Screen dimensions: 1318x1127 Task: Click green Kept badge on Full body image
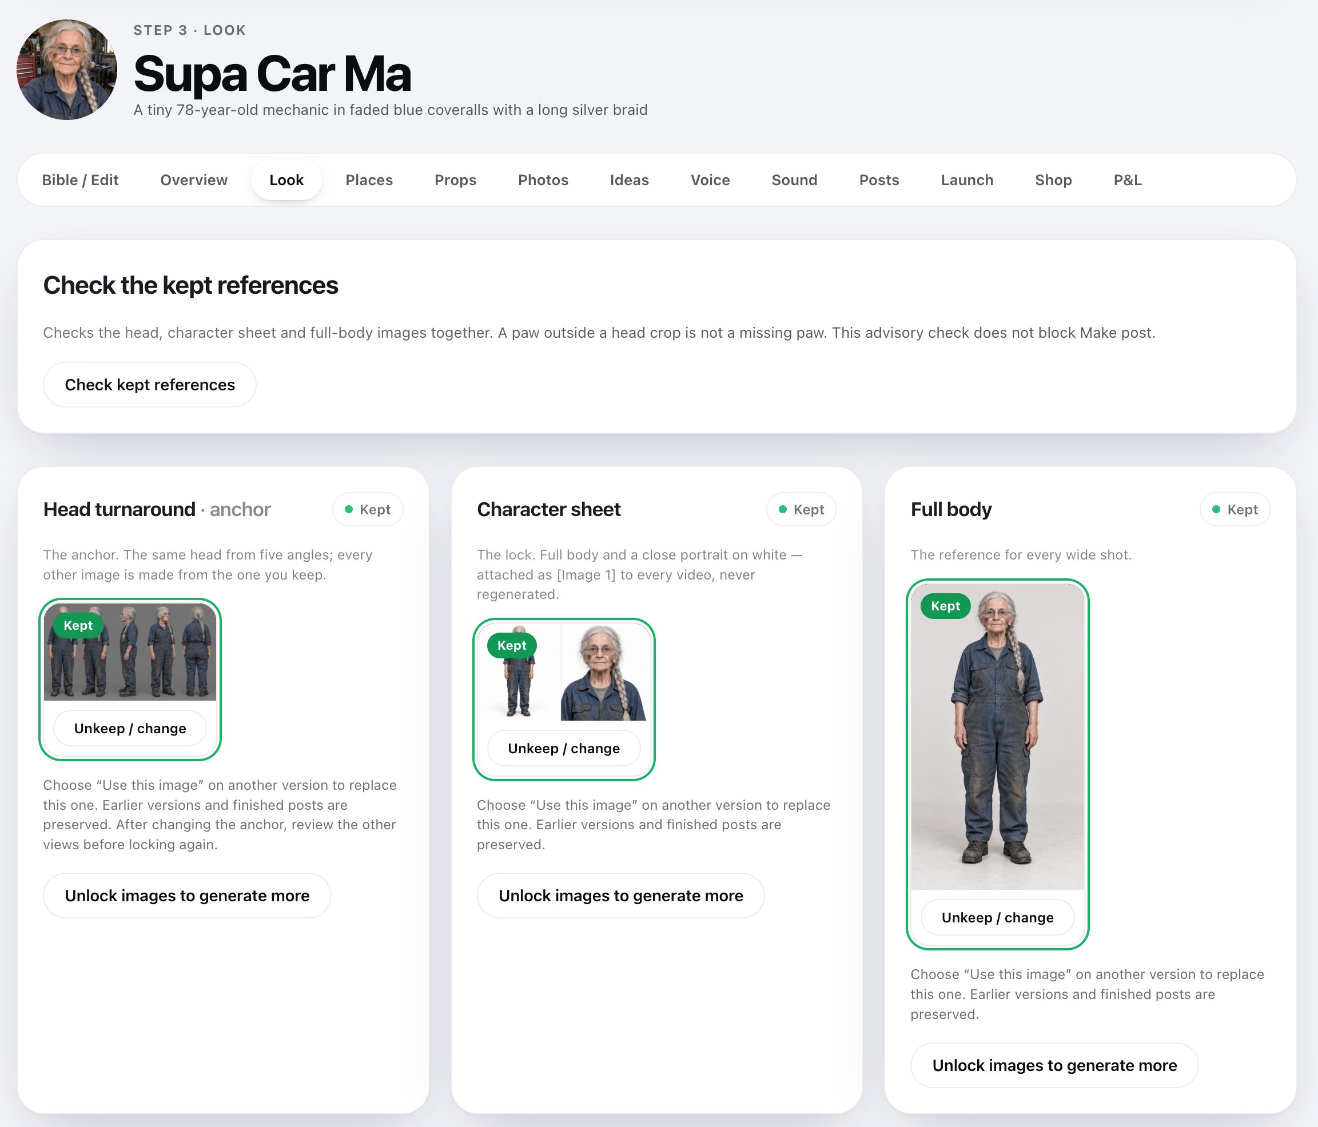pyautogui.click(x=946, y=606)
